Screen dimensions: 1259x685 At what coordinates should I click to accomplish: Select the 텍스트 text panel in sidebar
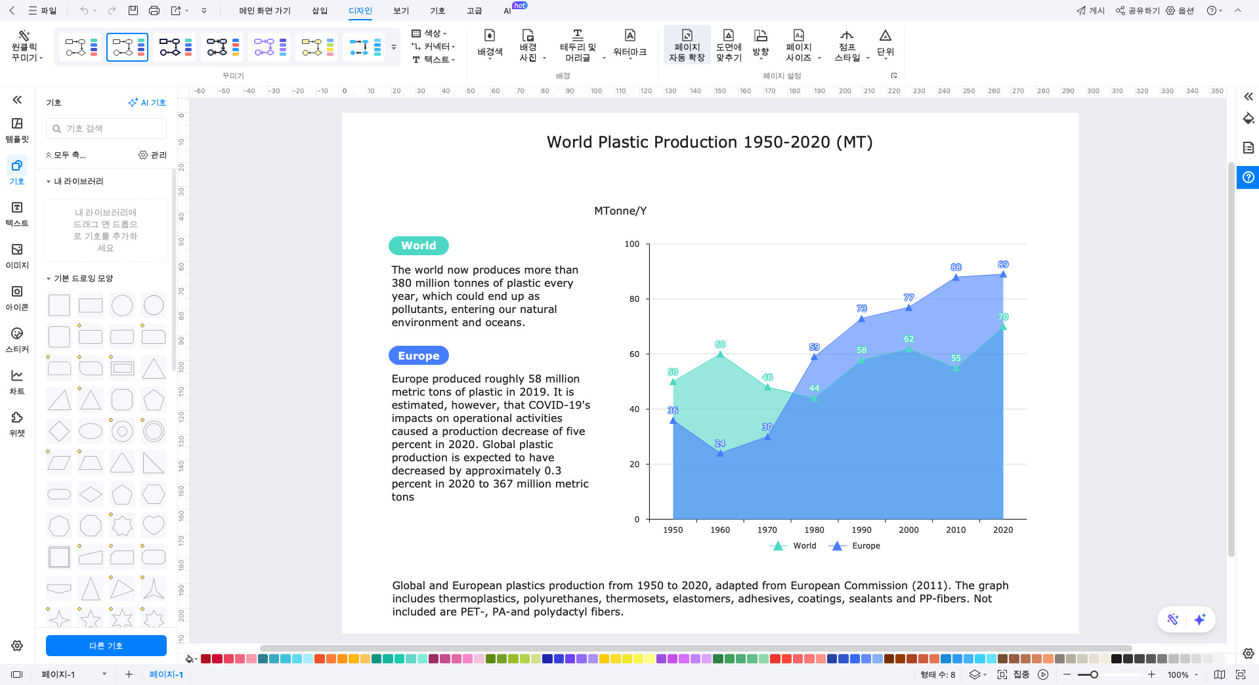(17, 214)
